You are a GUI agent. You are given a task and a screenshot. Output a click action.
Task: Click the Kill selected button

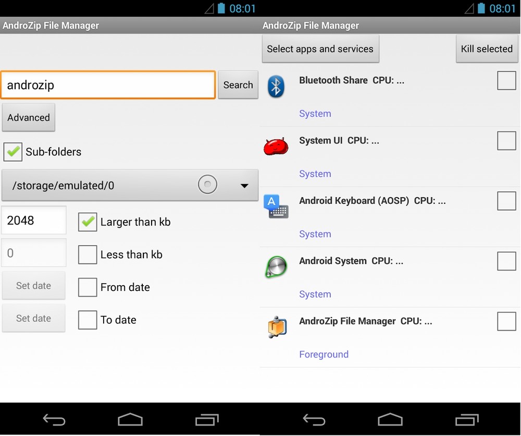click(487, 49)
